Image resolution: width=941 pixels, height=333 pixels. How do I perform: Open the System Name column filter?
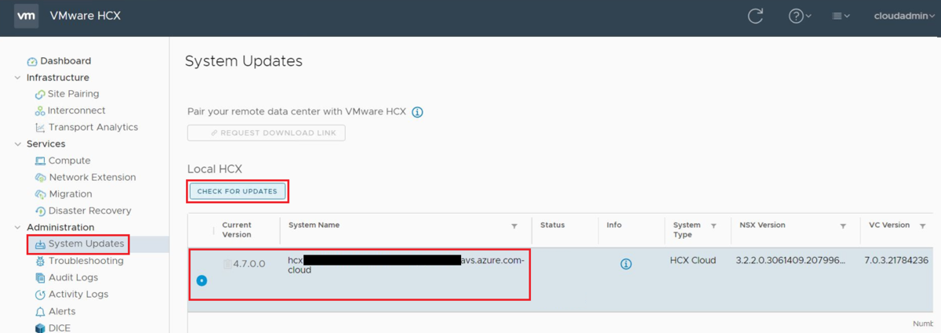[x=514, y=226]
